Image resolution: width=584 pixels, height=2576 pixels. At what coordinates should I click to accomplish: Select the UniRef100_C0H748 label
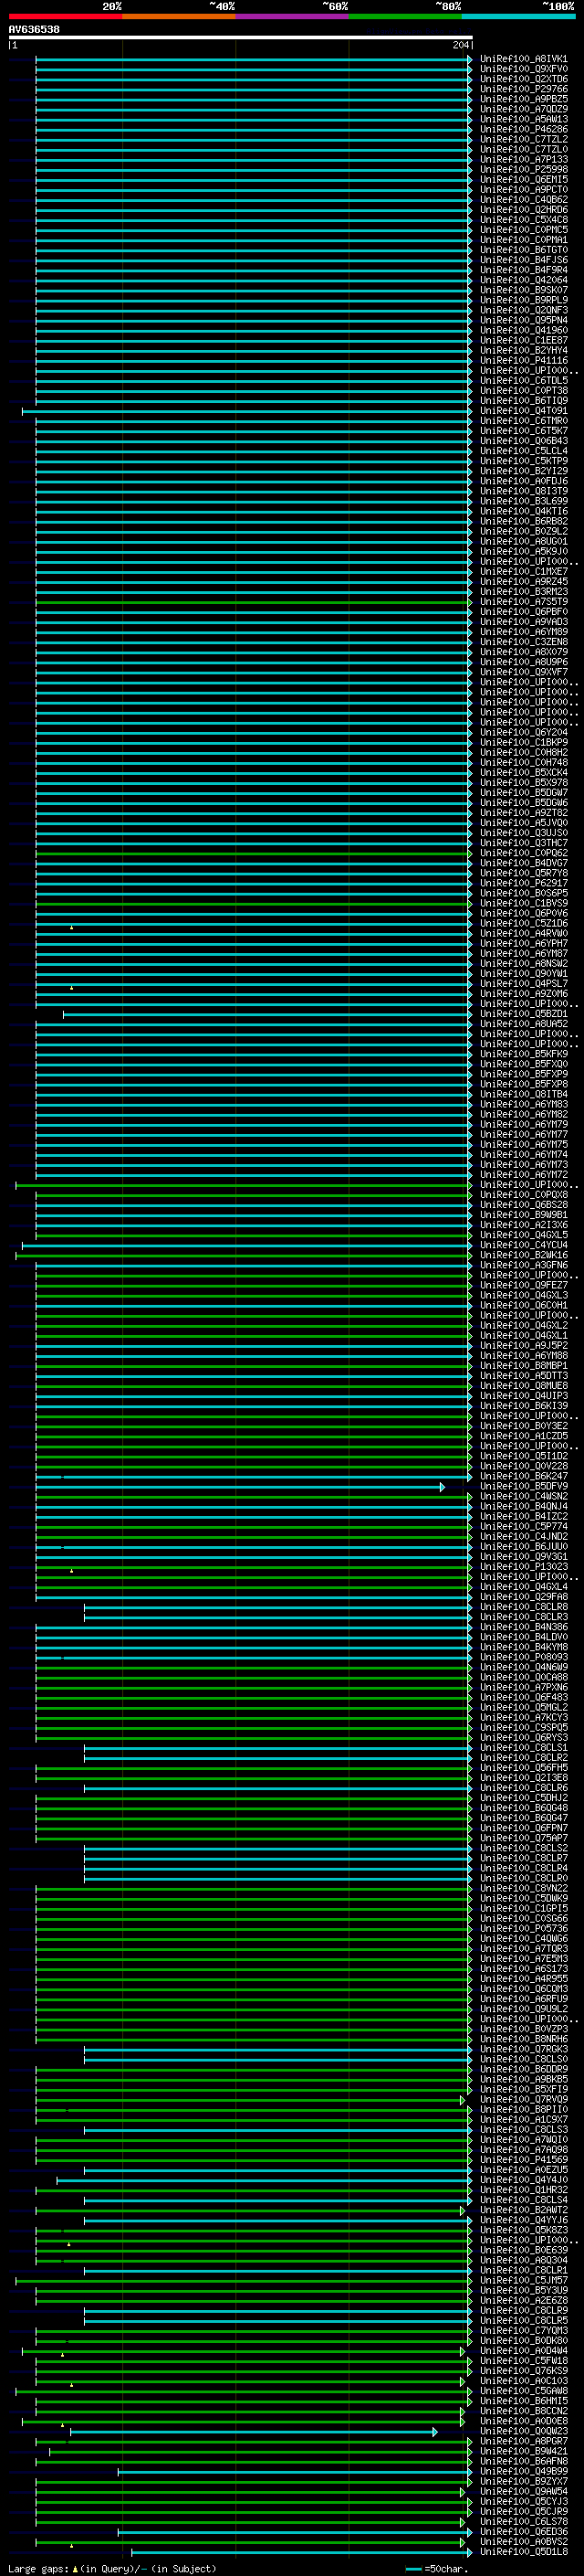tap(523, 762)
